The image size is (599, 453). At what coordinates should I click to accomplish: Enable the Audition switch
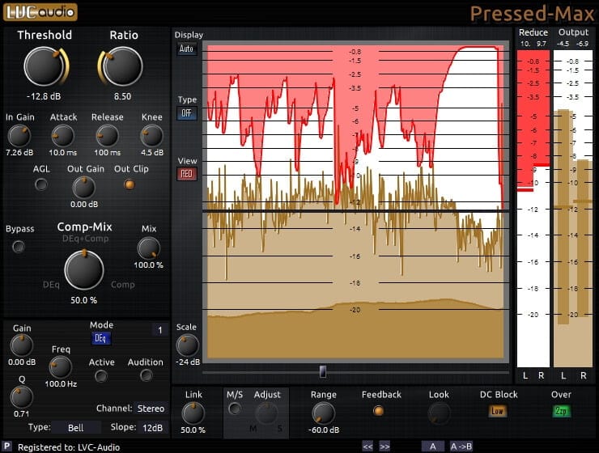[x=146, y=376]
